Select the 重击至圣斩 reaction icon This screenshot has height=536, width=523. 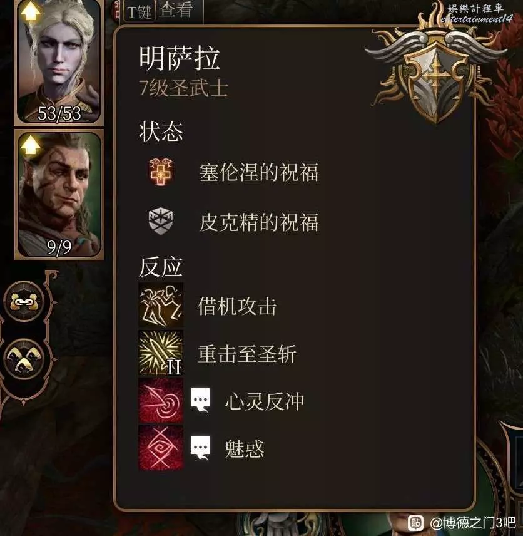point(161,353)
